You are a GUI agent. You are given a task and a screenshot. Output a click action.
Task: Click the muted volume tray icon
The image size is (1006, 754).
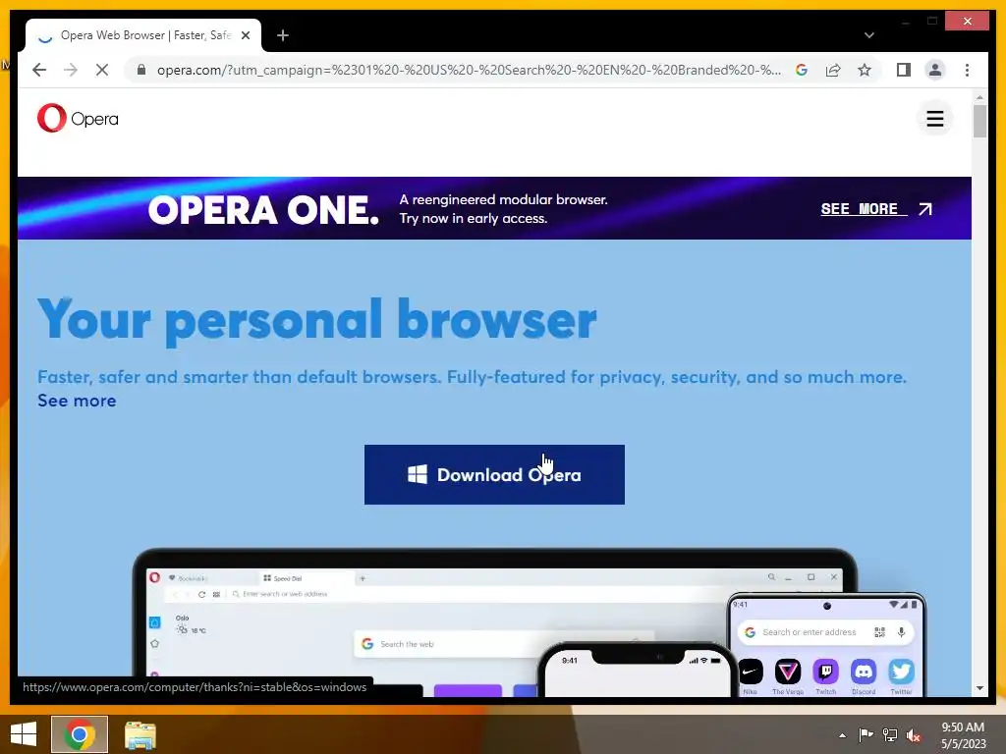914,735
